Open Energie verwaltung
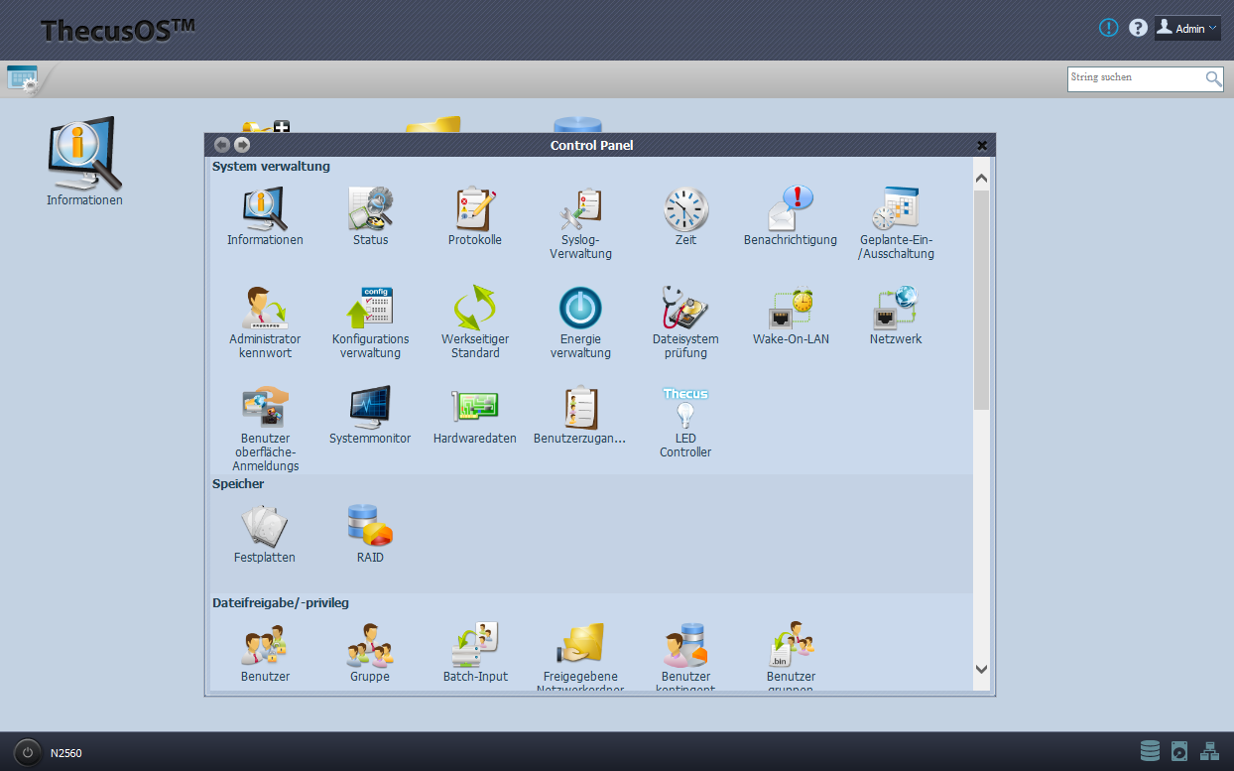Viewport: 1234px width, 771px height. [x=580, y=322]
